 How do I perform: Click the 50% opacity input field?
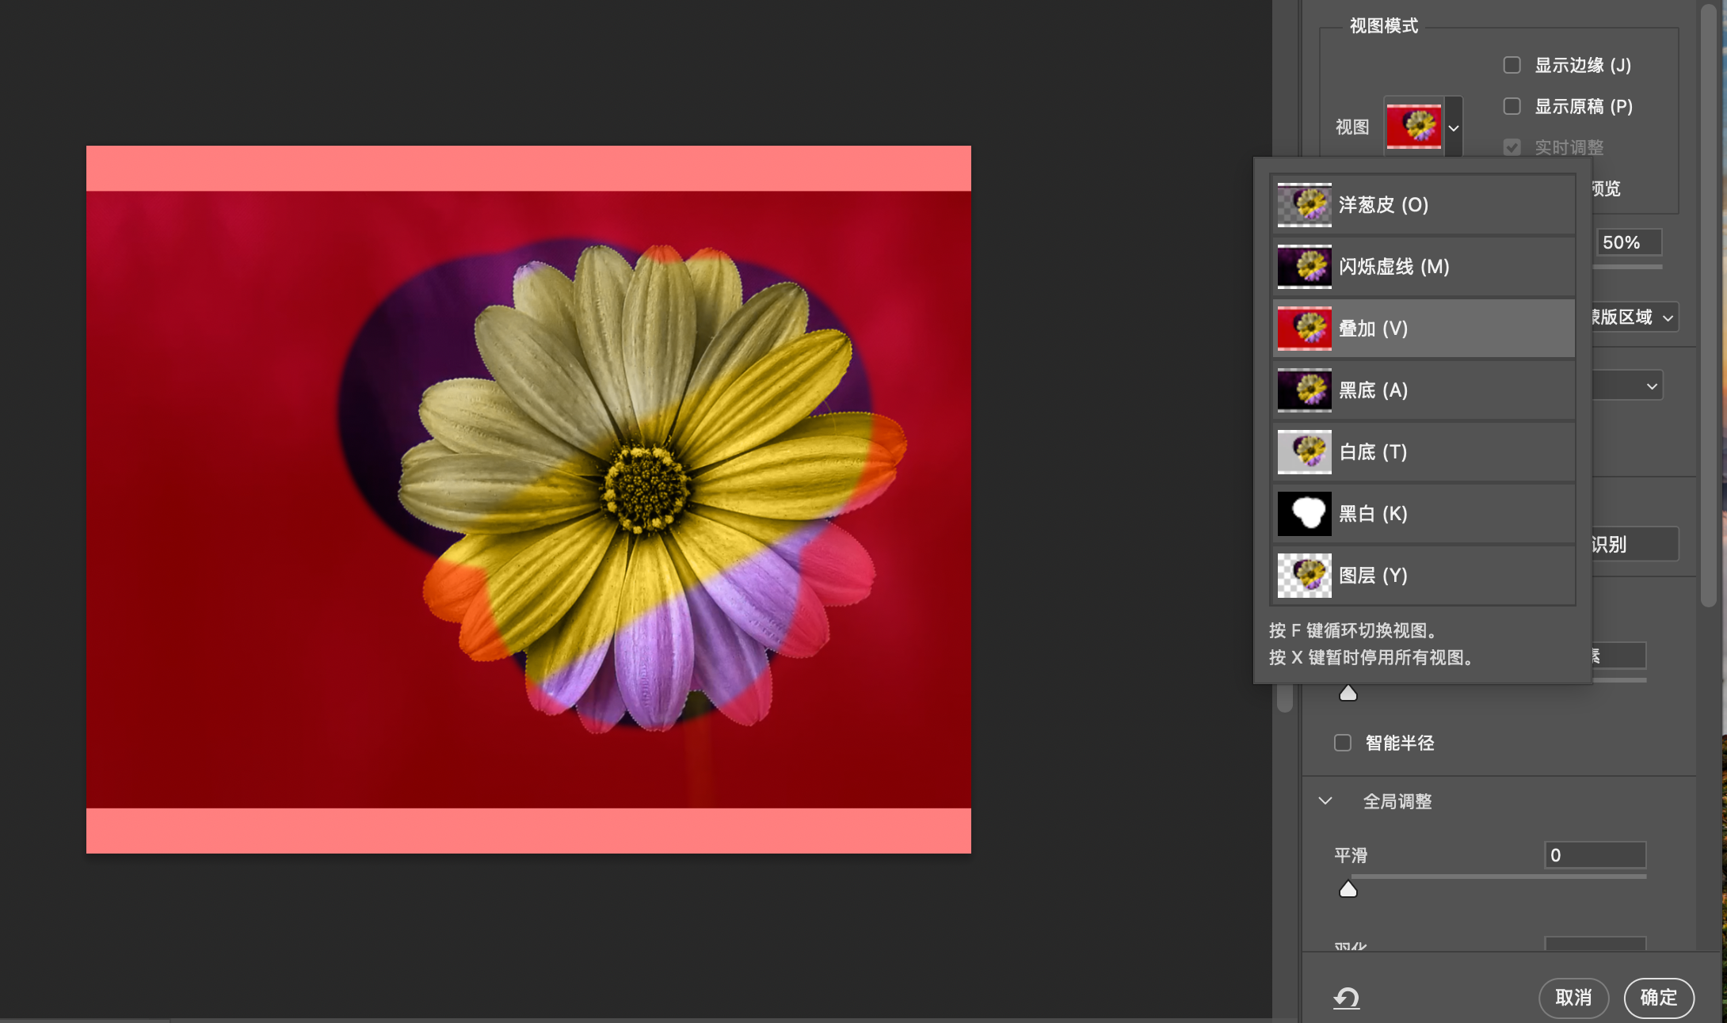(x=1628, y=242)
